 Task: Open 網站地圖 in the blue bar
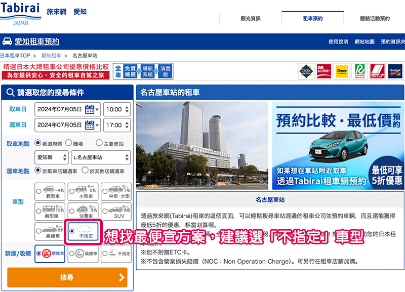click(x=364, y=41)
